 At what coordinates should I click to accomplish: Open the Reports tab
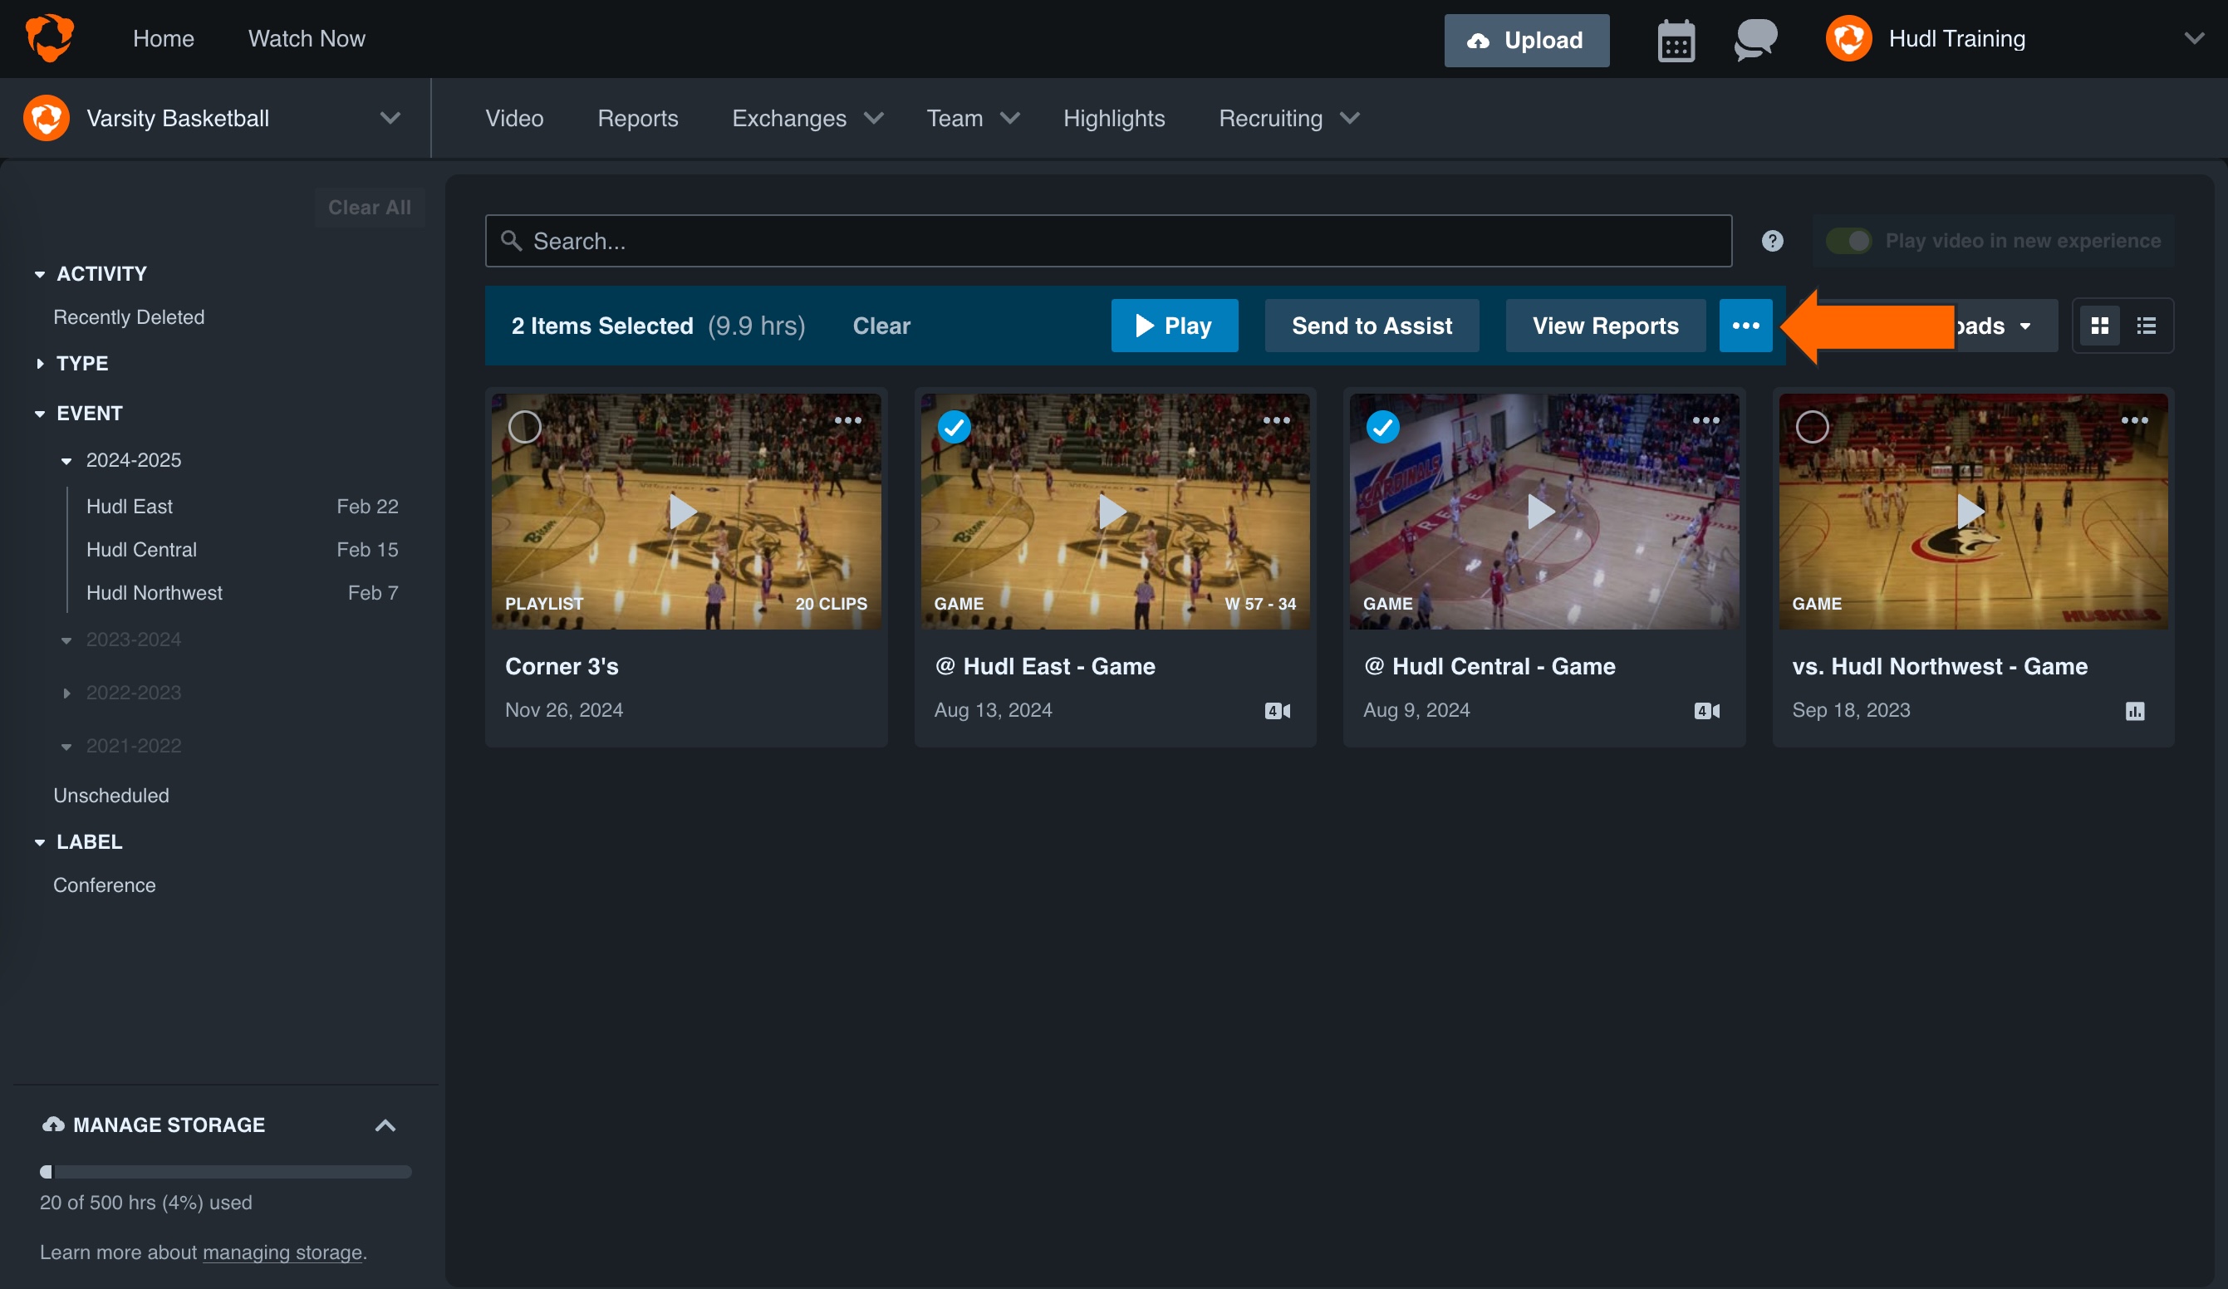tap(637, 118)
